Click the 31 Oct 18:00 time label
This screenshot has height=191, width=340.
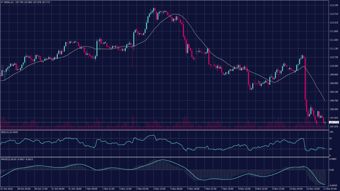coord(75,189)
